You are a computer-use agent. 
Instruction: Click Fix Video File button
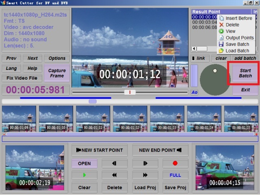click(22, 78)
